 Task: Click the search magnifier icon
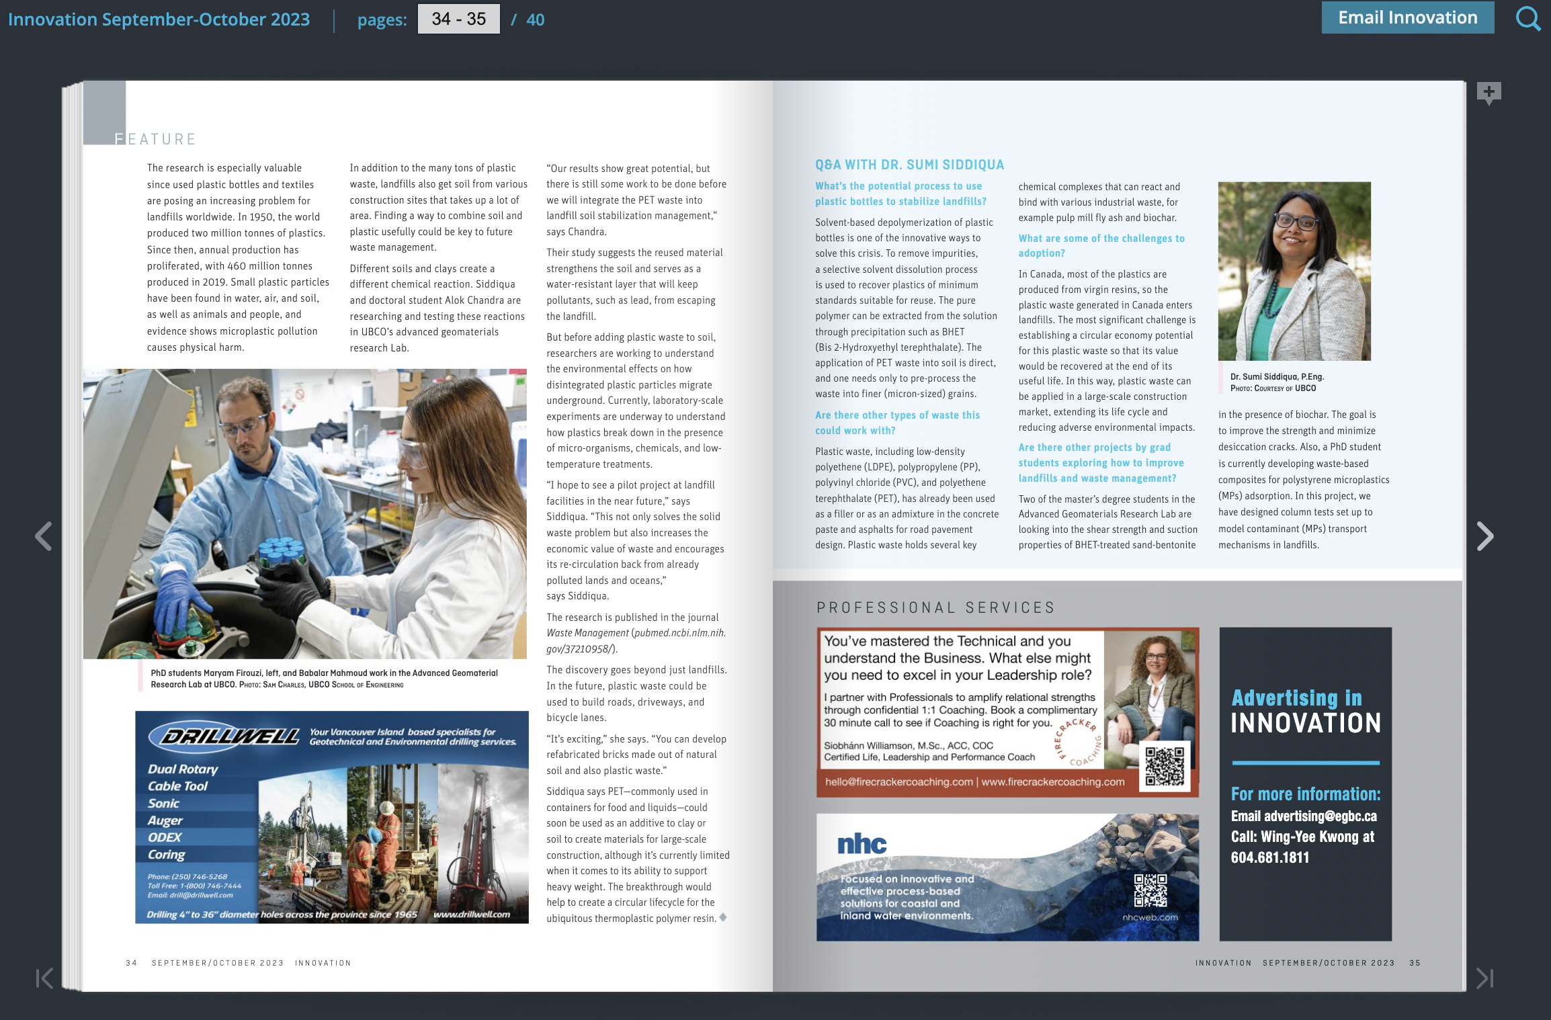coord(1528,19)
